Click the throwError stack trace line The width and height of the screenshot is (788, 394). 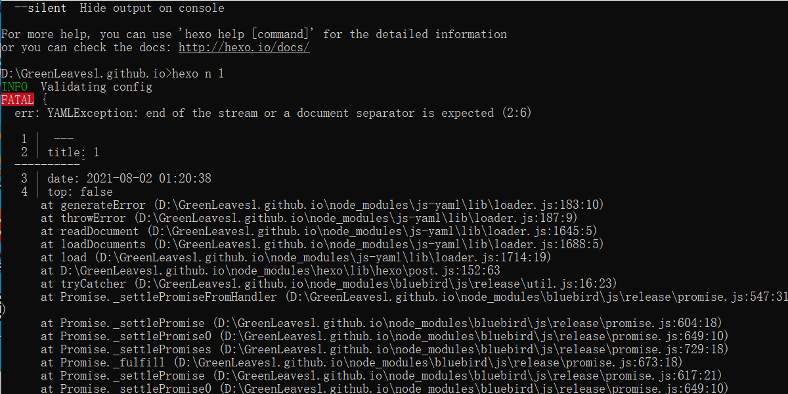(309, 218)
